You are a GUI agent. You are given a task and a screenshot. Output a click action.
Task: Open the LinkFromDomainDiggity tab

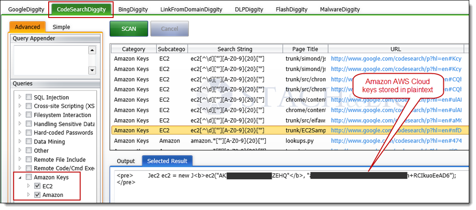191,9
